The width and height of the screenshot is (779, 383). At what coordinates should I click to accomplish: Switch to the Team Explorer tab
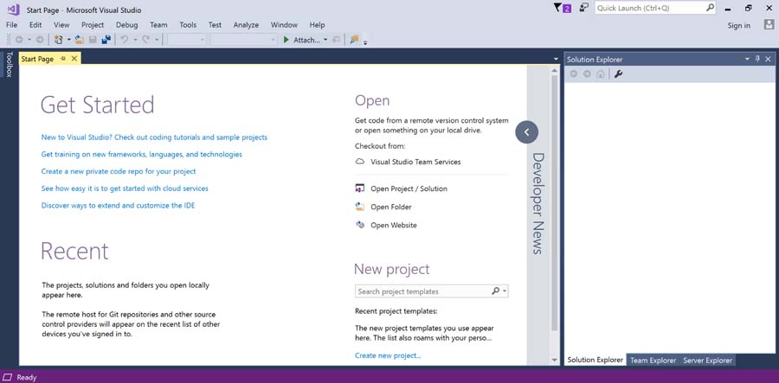pyautogui.click(x=653, y=361)
